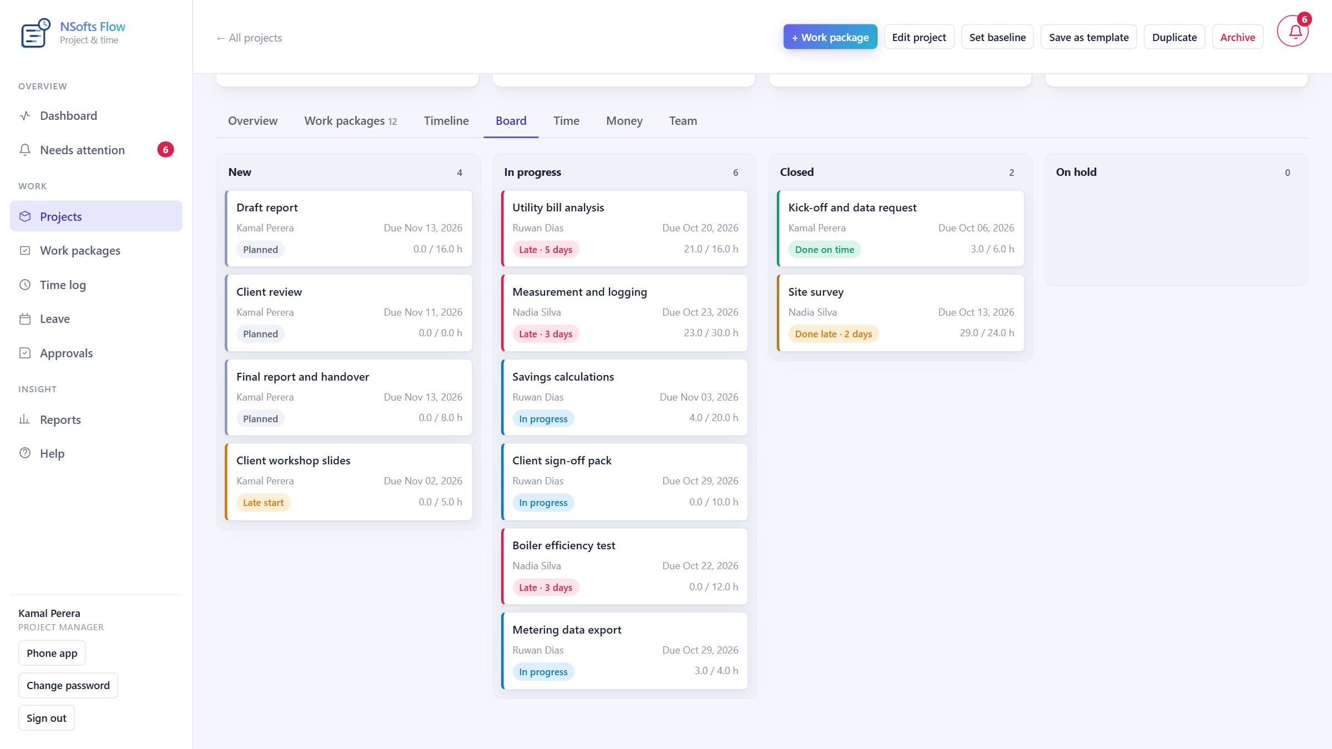Image resolution: width=1332 pixels, height=749 pixels.
Task: Click the Approvals check icon
Action: point(25,353)
